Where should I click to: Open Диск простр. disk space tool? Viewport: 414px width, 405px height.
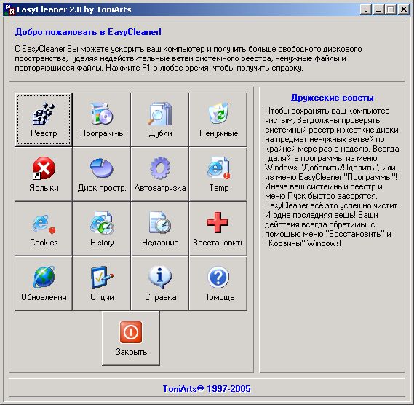(102, 174)
